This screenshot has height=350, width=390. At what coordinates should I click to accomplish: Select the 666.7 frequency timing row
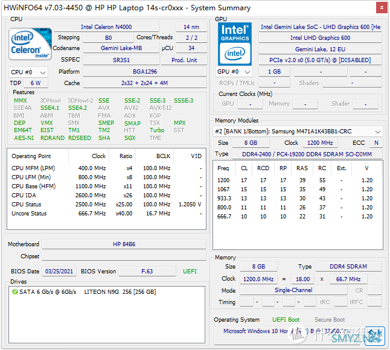point(298,217)
